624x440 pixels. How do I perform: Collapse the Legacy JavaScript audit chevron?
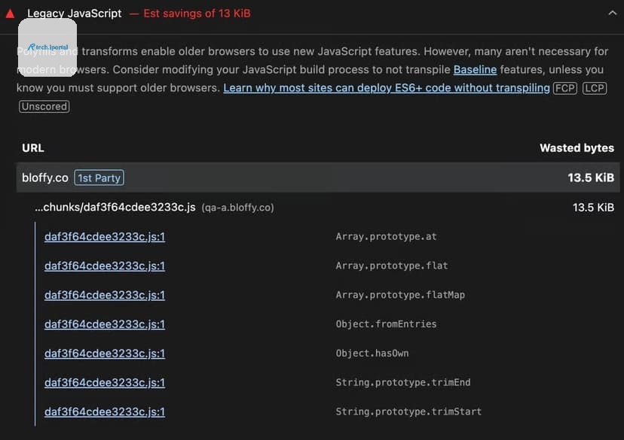[x=612, y=13]
